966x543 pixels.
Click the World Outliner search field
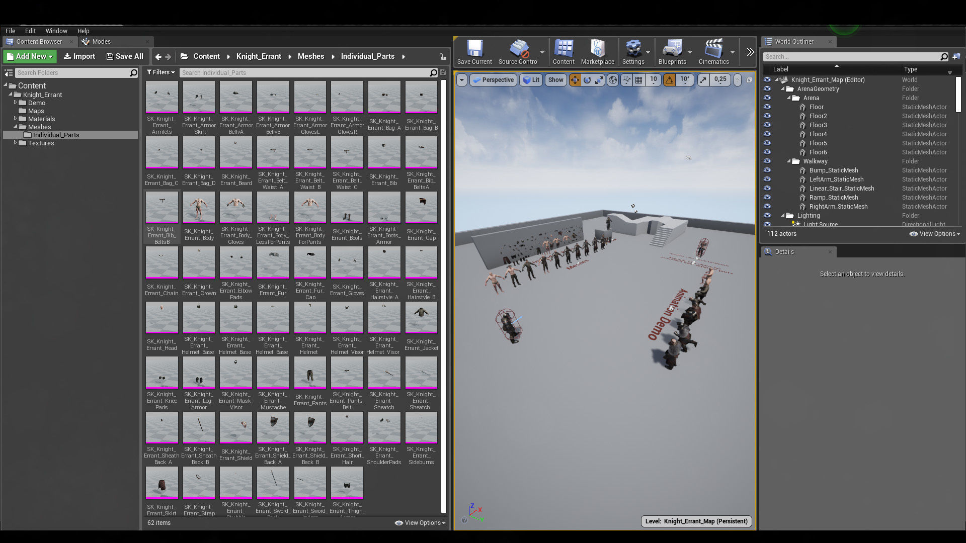click(851, 57)
